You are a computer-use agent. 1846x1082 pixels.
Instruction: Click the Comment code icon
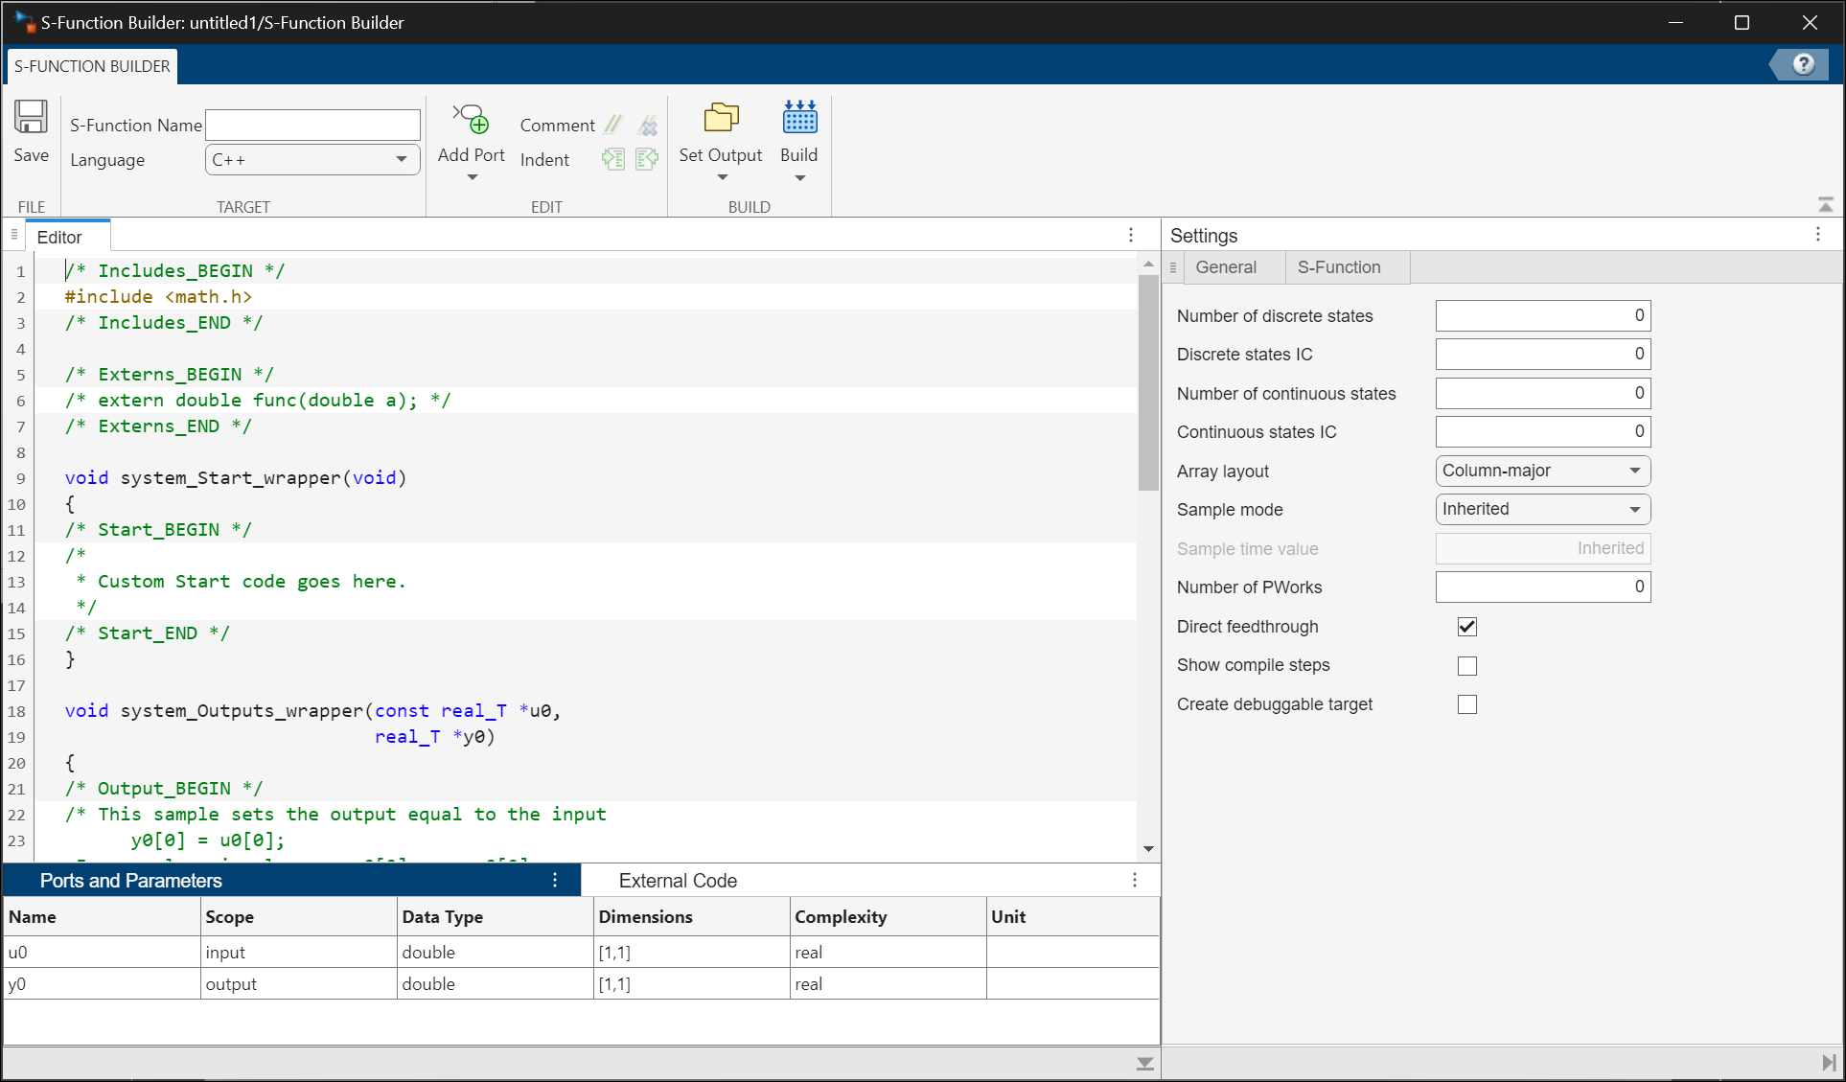613,125
